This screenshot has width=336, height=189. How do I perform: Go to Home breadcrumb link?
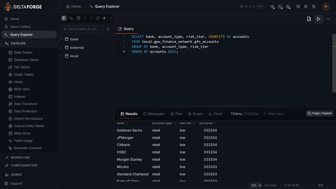[x=73, y=7]
